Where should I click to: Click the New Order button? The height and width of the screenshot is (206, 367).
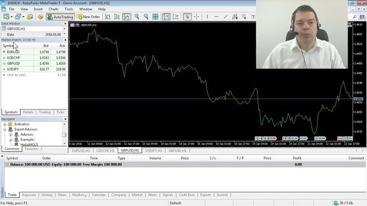pyautogui.click(x=88, y=17)
